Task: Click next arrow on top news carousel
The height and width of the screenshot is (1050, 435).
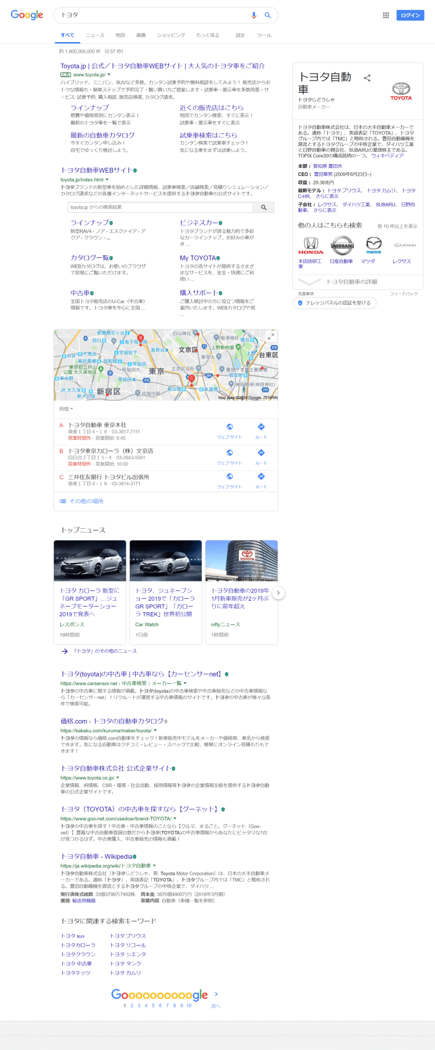Action: tap(278, 593)
